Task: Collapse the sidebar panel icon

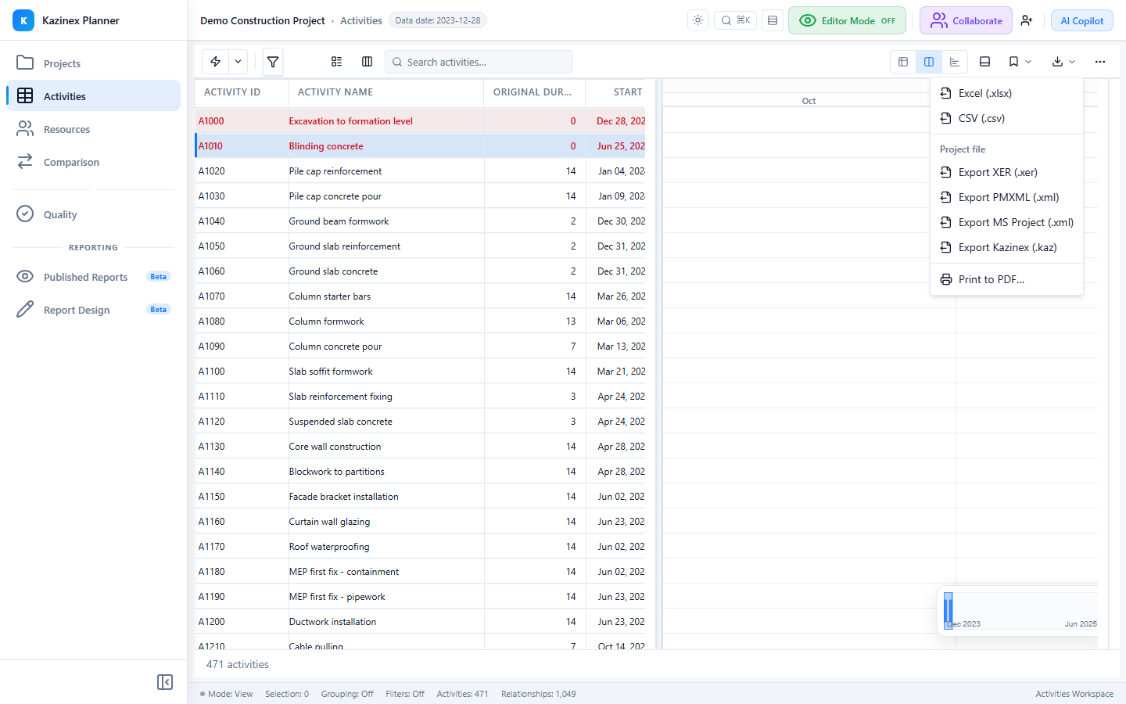Action: click(165, 682)
